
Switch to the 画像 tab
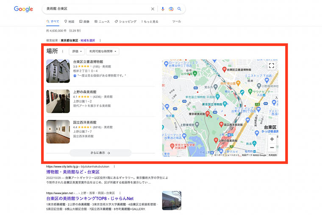[84, 22]
